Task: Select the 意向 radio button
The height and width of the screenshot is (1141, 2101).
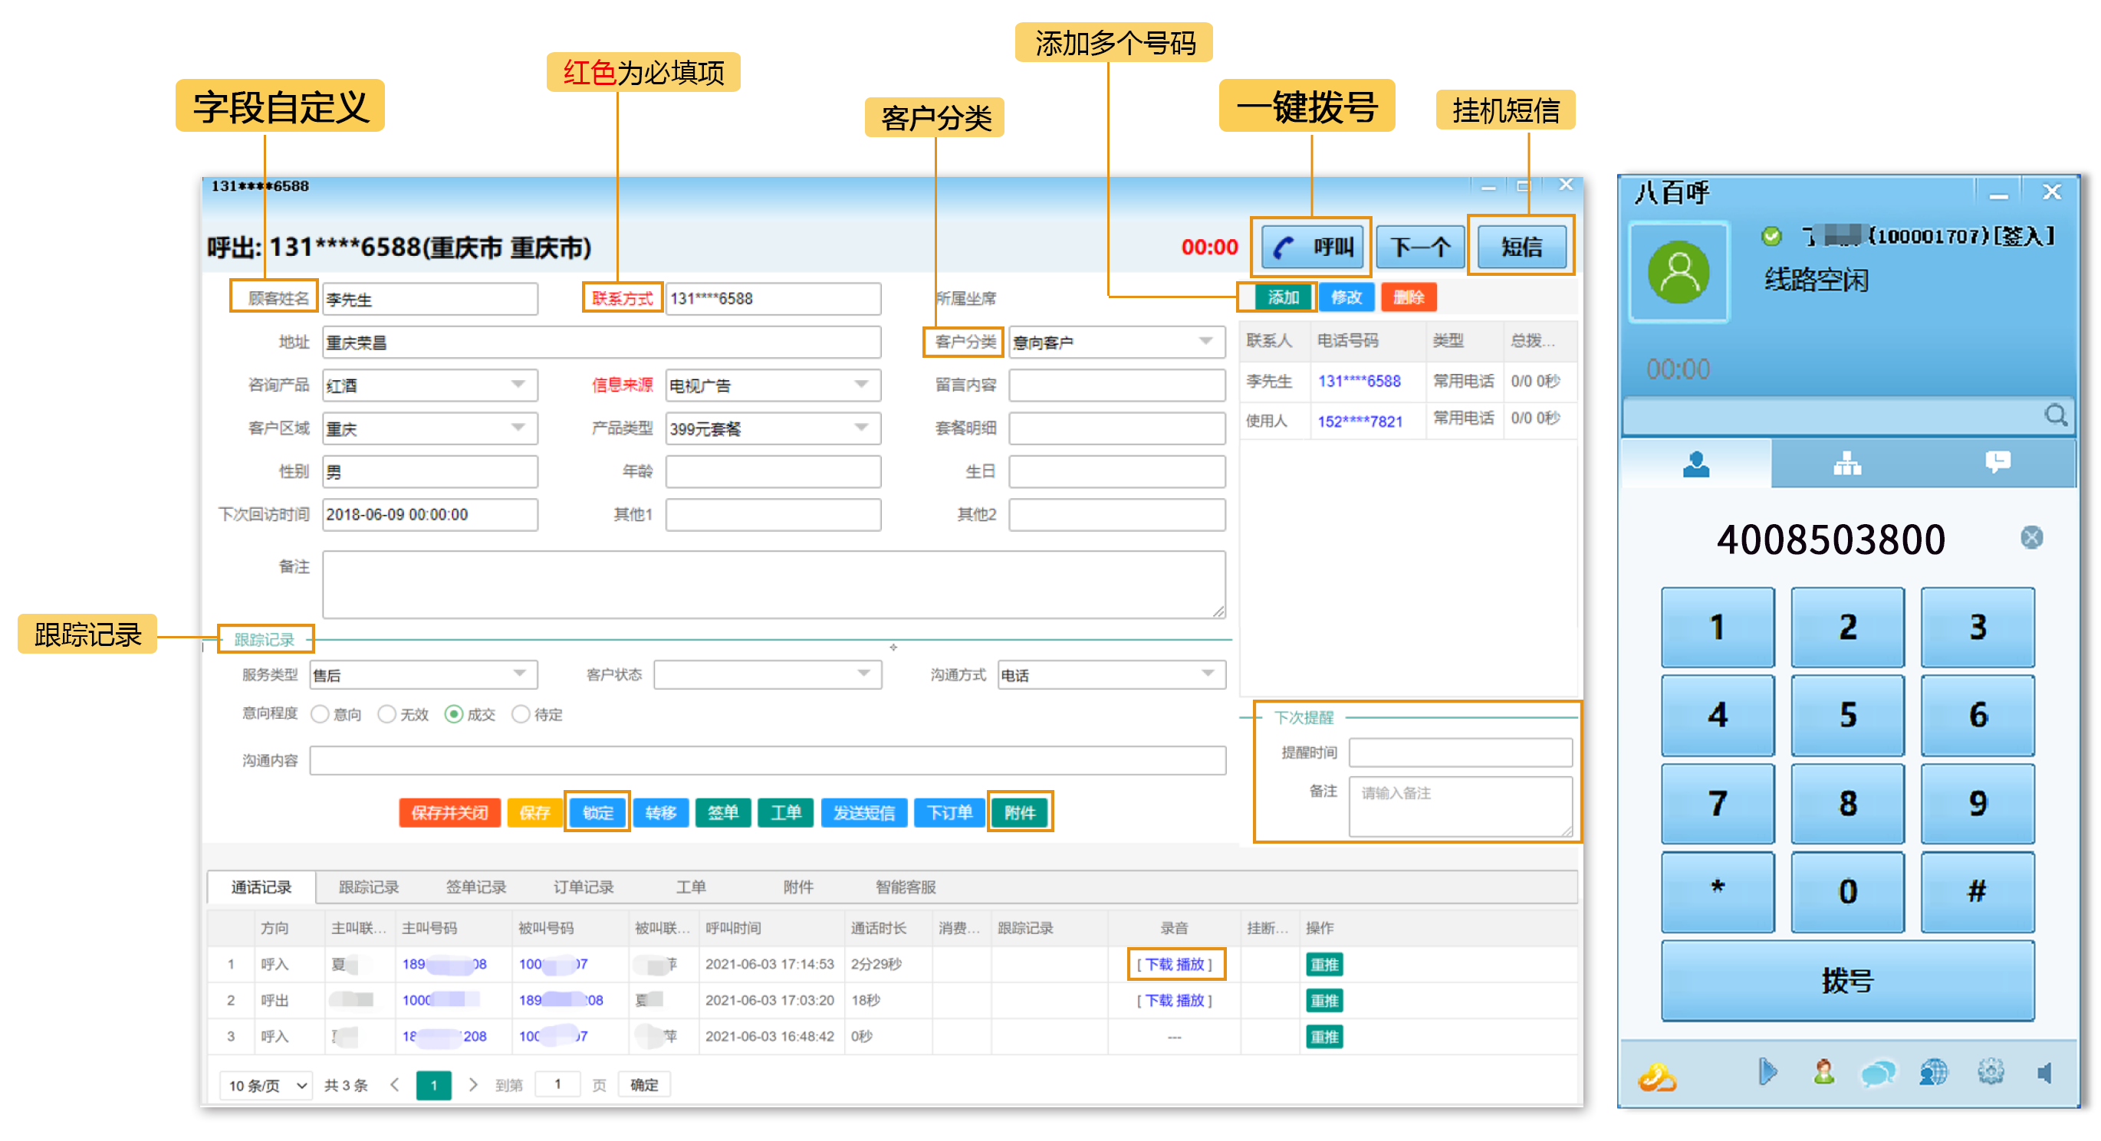Action: [321, 715]
